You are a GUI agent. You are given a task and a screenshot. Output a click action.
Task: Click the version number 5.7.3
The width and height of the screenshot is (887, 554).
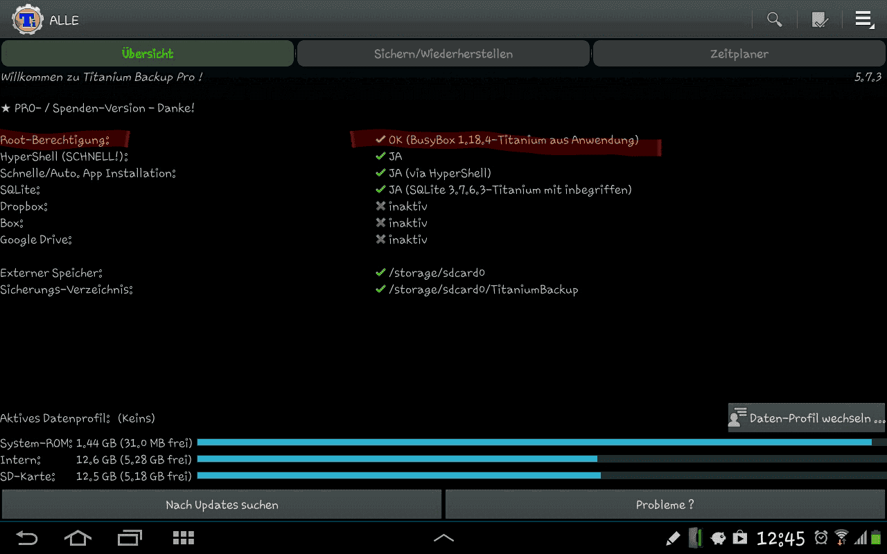click(868, 77)
